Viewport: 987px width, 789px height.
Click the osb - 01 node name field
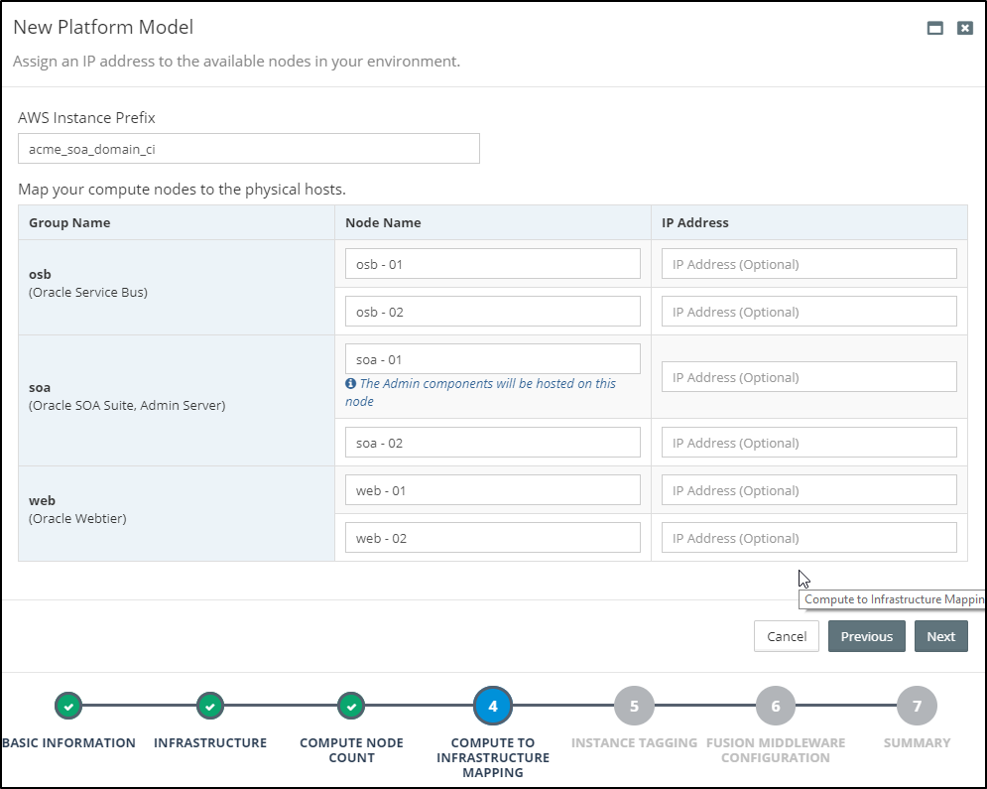(493, 263)
